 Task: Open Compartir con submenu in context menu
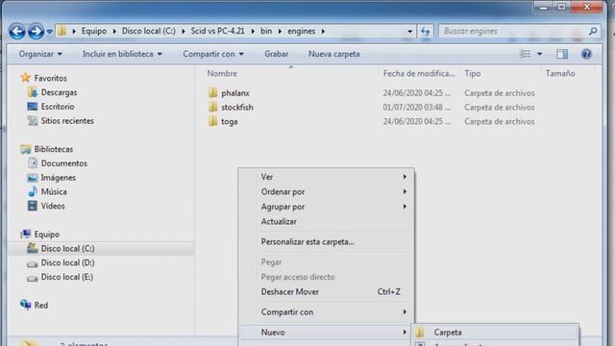click(x=326, y=312)
